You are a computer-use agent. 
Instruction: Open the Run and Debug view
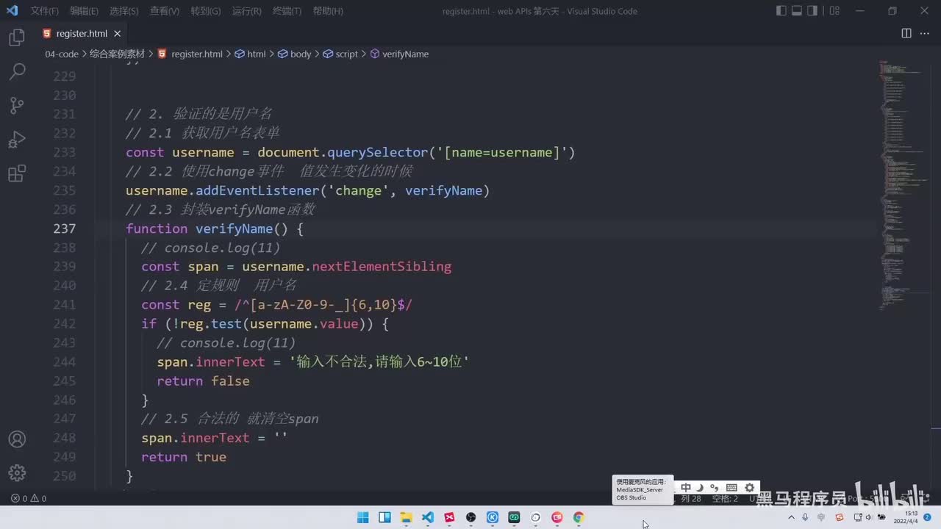tap(17, 140)
